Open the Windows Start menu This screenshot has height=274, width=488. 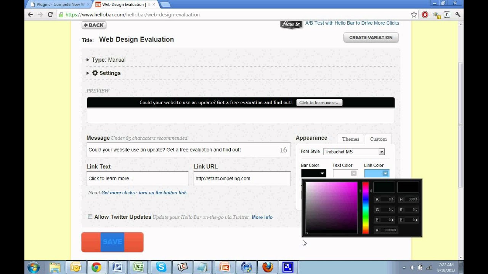click(x=34, y=268)
